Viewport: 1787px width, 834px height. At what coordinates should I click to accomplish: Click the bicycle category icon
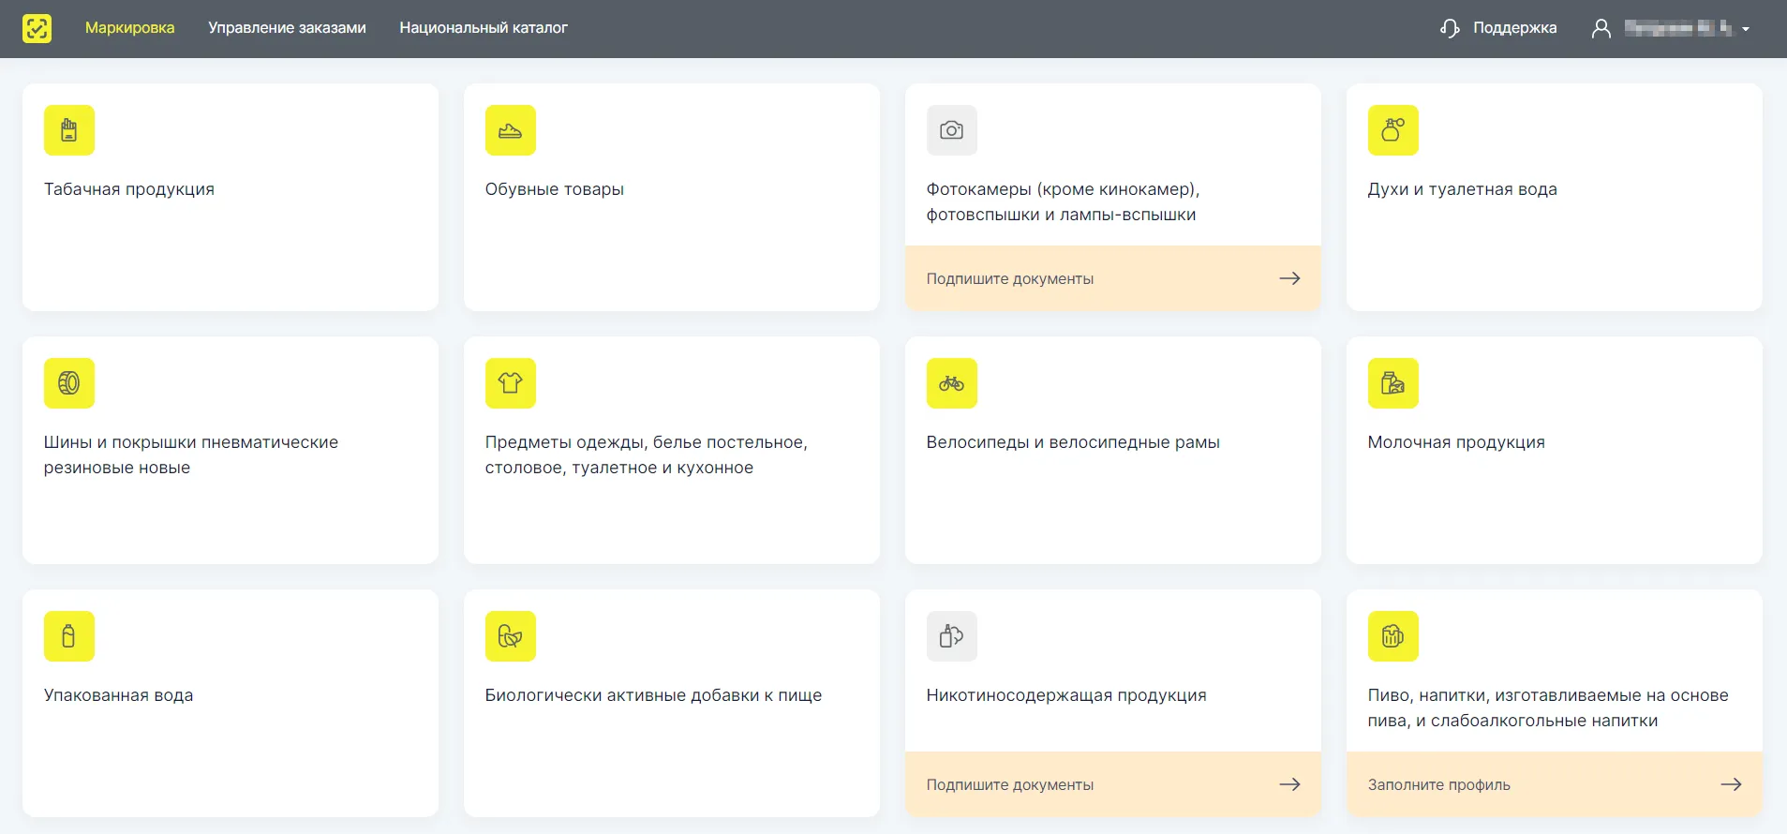[951, 383]
